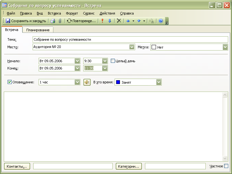This screenshot has width=232, height=174.
Task: Open Повторение recurrence settings
Action: [81, 21]
